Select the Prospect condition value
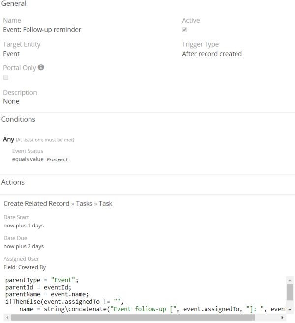Viewport: 295px width, 323px height. click(57, 160)
